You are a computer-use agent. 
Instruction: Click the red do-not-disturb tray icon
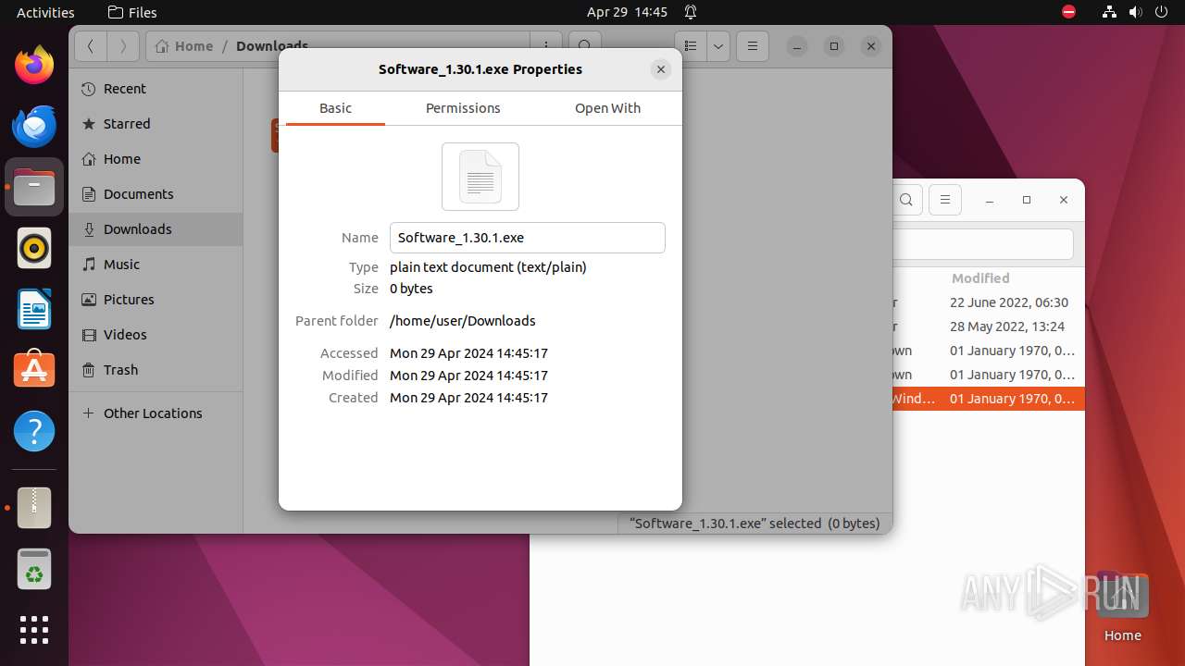point(1068,12)
